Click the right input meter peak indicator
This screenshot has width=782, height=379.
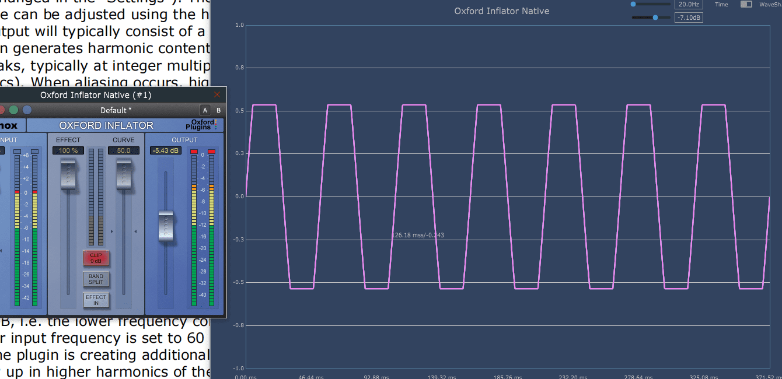point(34,152)
